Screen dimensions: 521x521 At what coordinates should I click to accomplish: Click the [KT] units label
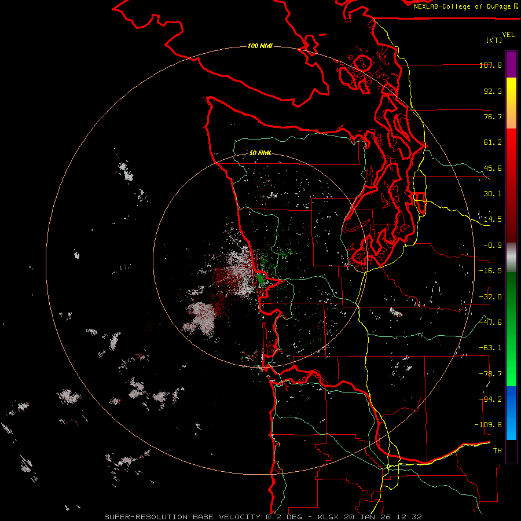point(494,40)
